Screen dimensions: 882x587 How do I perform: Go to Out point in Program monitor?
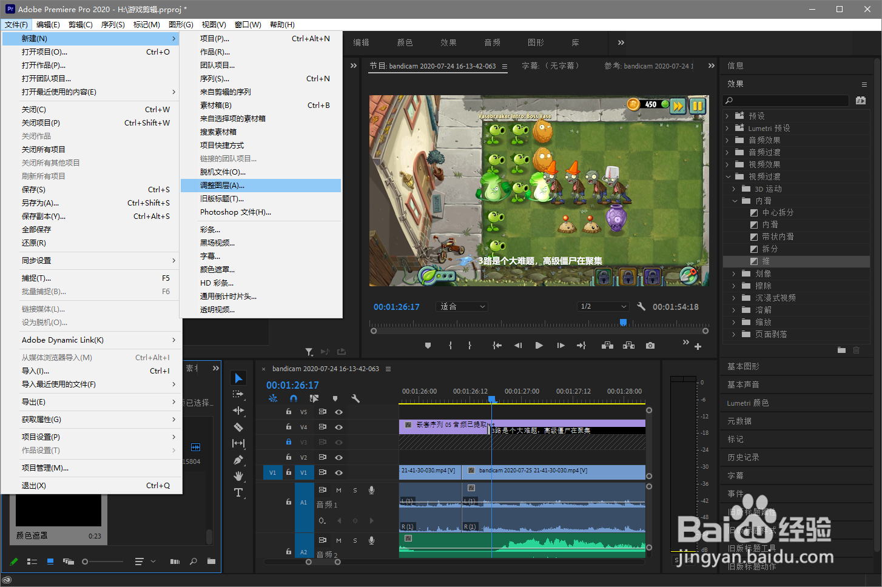point(581,346)
